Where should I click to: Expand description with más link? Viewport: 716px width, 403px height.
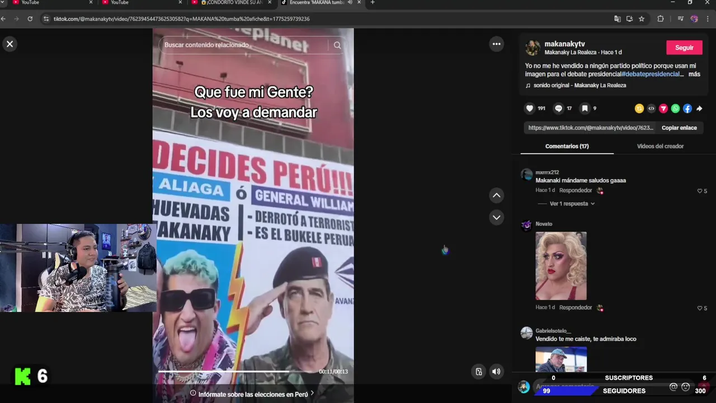[x=694, y=74]
